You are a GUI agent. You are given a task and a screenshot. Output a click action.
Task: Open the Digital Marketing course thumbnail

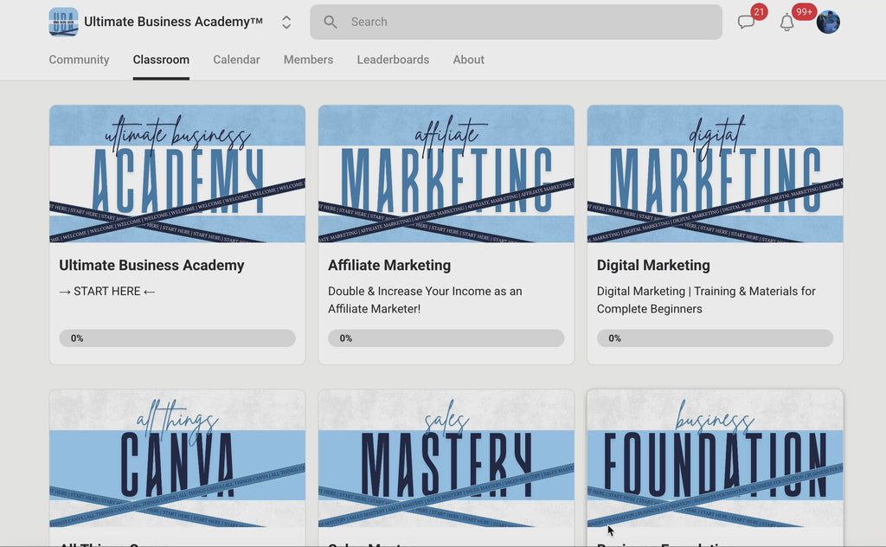[x=716, y=173]
